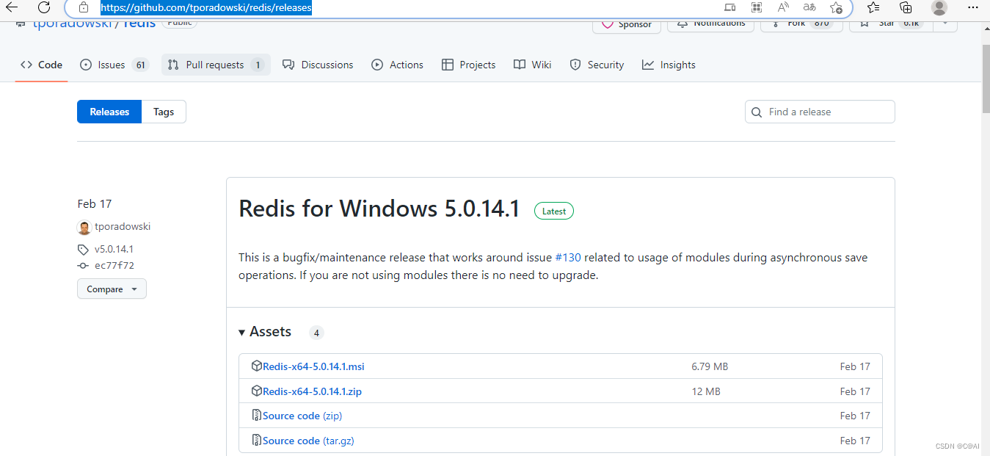Click the tag icon beside v5.0.14.1
The width and height of the screenshot is (990, 456).
point(83,249)
